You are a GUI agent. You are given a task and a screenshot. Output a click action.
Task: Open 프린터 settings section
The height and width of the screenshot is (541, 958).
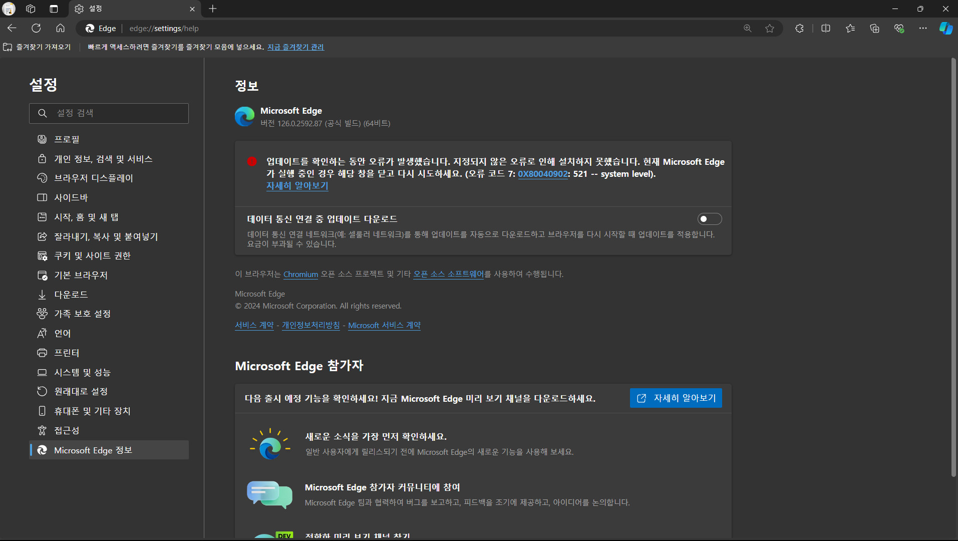[109, 353]
